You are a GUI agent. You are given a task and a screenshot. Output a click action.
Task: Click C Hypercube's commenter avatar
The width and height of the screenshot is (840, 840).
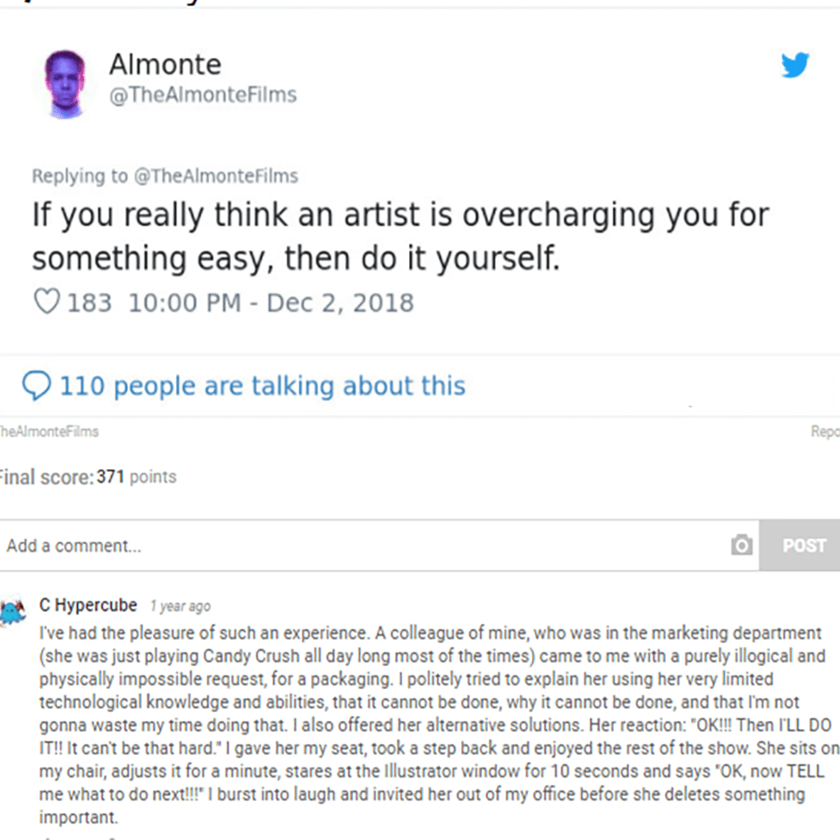pyautogui.click(x=13, y=611)
